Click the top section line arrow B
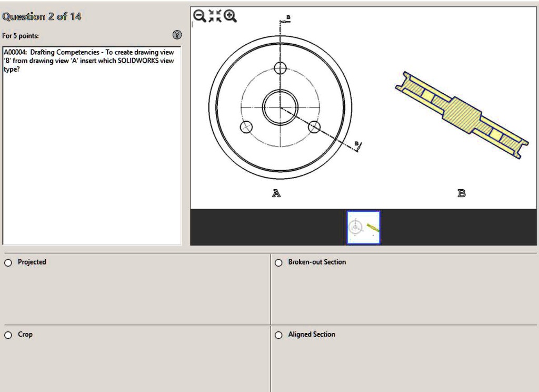 point(285,19)
